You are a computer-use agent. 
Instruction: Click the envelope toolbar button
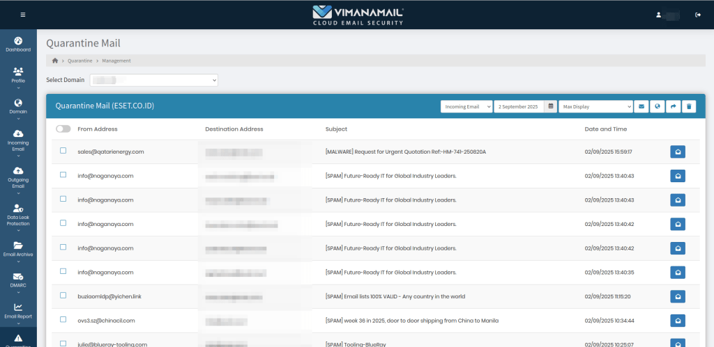tap(641, 106)
